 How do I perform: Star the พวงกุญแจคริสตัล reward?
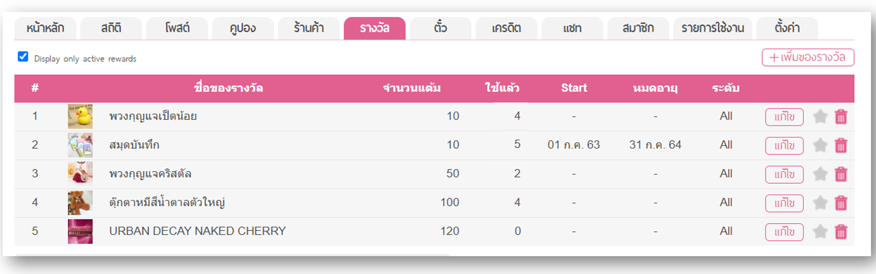tap(820, 174)
